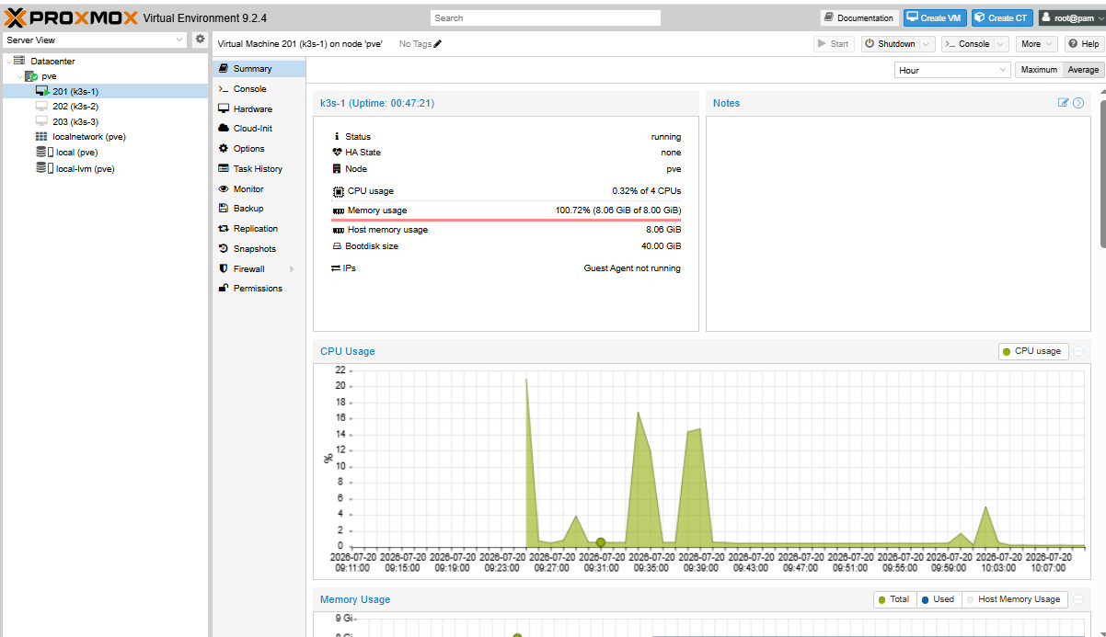This screenshot has height=637, width=1106.
Task: Click the Bootdisk size drive icon
Action: [x=337, y=246]
